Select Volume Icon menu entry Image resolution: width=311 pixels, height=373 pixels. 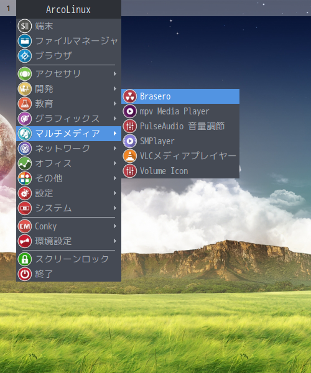click(180, 171)
